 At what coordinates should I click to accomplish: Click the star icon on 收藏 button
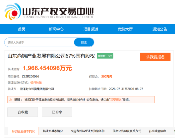tap(19, 112)
